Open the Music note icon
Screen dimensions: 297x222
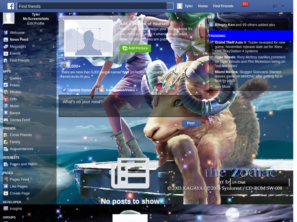pos(6,106)
